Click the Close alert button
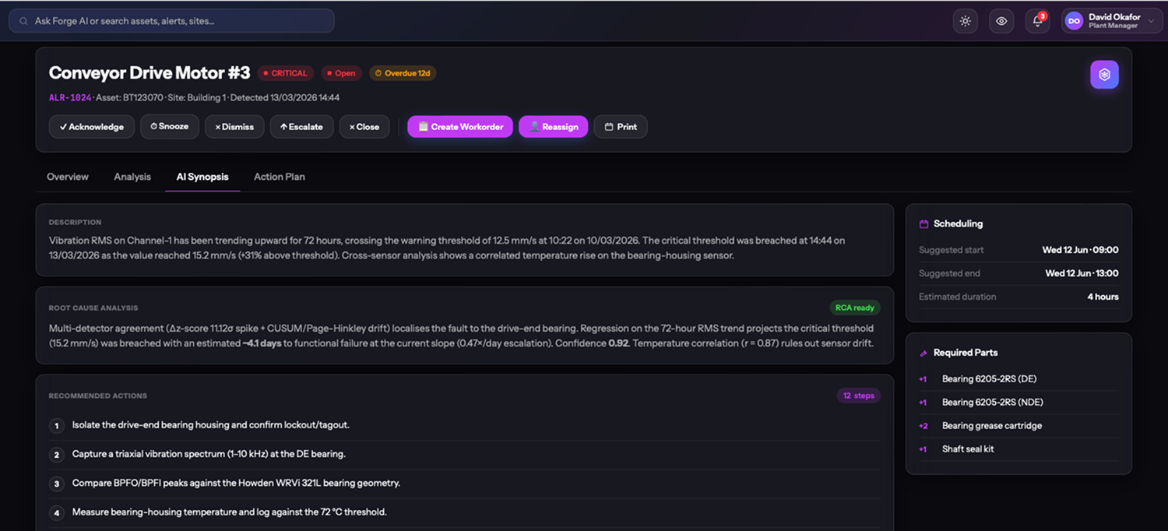Image resolution: width=1168 pixels, height=531 pixels. (364, 127)
